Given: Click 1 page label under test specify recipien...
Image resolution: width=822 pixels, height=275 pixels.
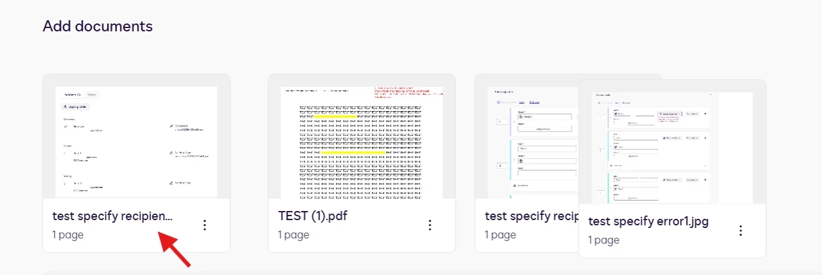Looking at the screenshot, I should pyautogui.click(x=68, y=235).
